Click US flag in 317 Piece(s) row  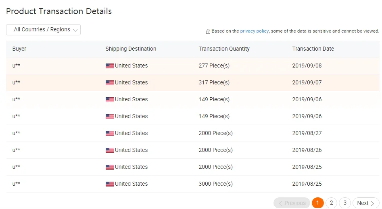point(110,83)
